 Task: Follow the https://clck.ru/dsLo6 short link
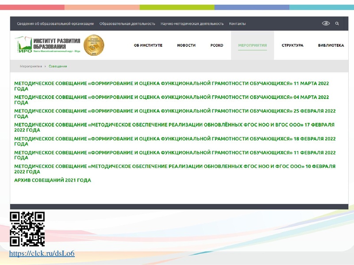pos(42,254)
